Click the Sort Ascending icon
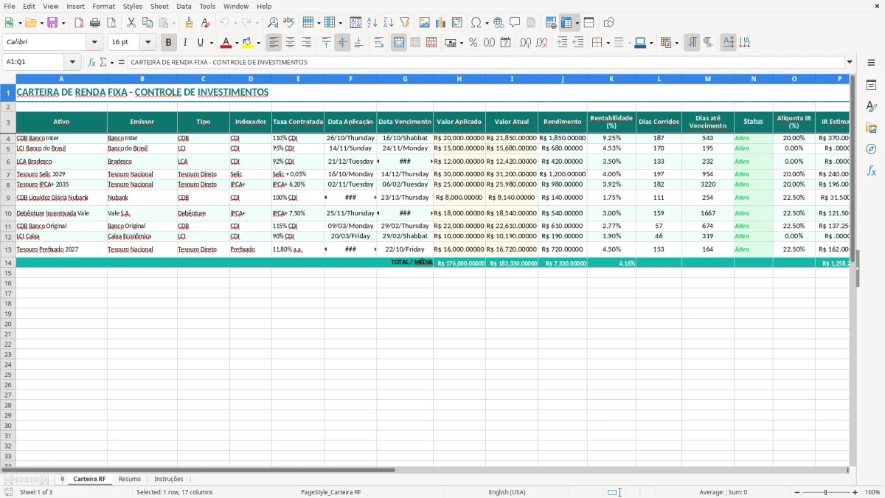The width and height of the screenshot is (885, 498). 372,23
